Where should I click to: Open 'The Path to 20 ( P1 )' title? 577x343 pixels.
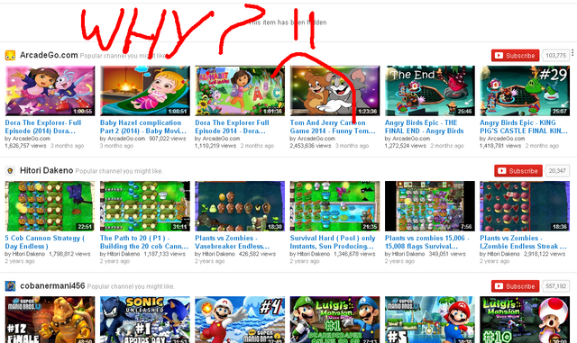(x=144, y=242)
